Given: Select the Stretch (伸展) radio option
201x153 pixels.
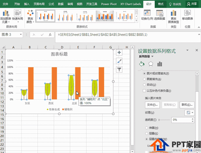Looking at the screenshot, I should click(x=147, y=128).
